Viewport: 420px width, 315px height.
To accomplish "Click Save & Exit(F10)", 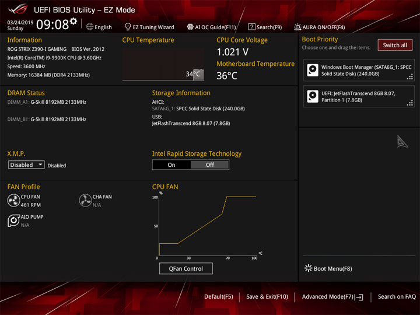I will 267,296.
